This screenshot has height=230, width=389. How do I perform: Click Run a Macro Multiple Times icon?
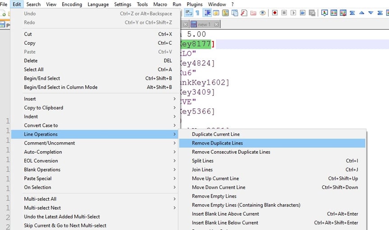point(303,13)
